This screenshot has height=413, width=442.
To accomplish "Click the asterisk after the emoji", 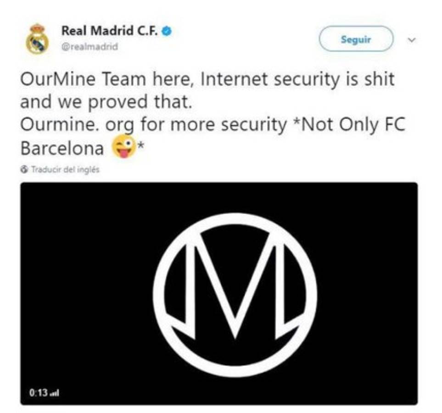I will (x=141, y=145).
